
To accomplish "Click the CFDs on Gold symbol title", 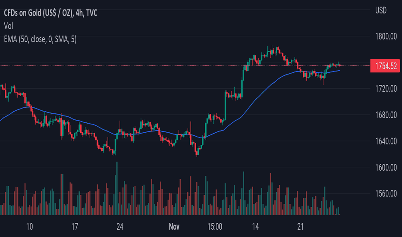I will click(x=50, y=13).
